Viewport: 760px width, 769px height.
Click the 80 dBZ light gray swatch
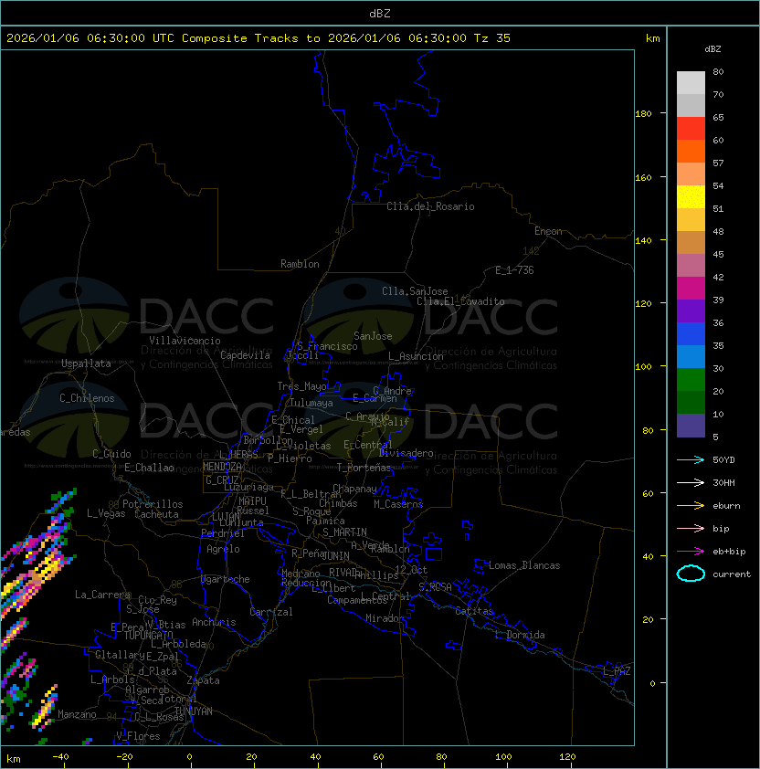tap(691, 82)
